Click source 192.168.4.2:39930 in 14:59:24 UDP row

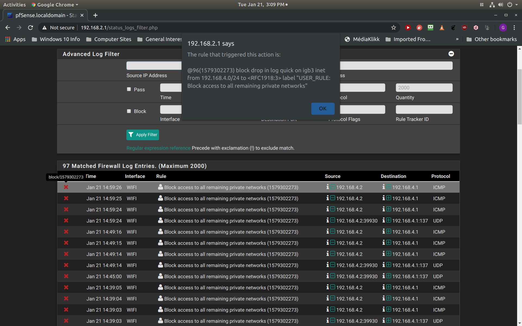[357, 221]
